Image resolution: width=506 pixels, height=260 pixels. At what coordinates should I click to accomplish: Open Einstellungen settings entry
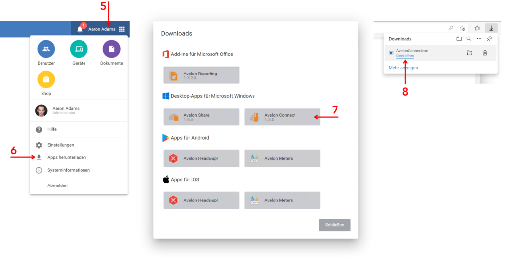[x=79, y=145]
